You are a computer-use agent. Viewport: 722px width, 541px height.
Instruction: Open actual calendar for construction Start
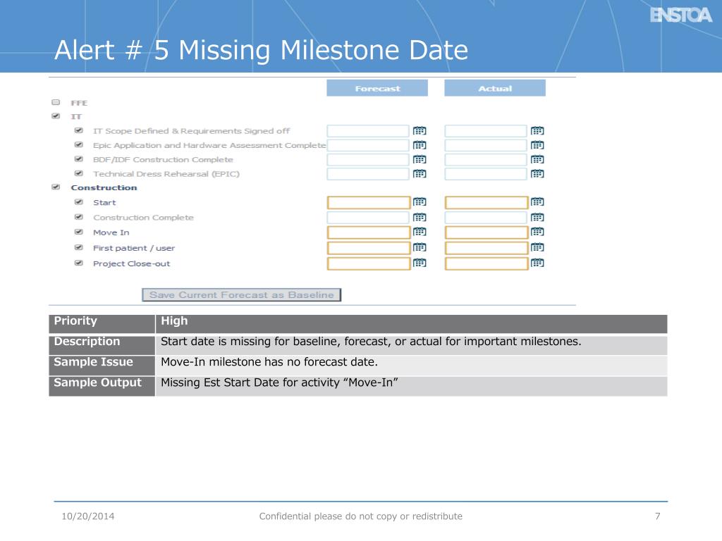pyautogui.click(x=537, y=202)
